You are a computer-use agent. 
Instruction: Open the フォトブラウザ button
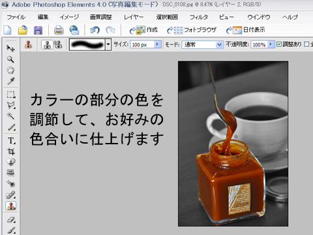tap(192, 30)
